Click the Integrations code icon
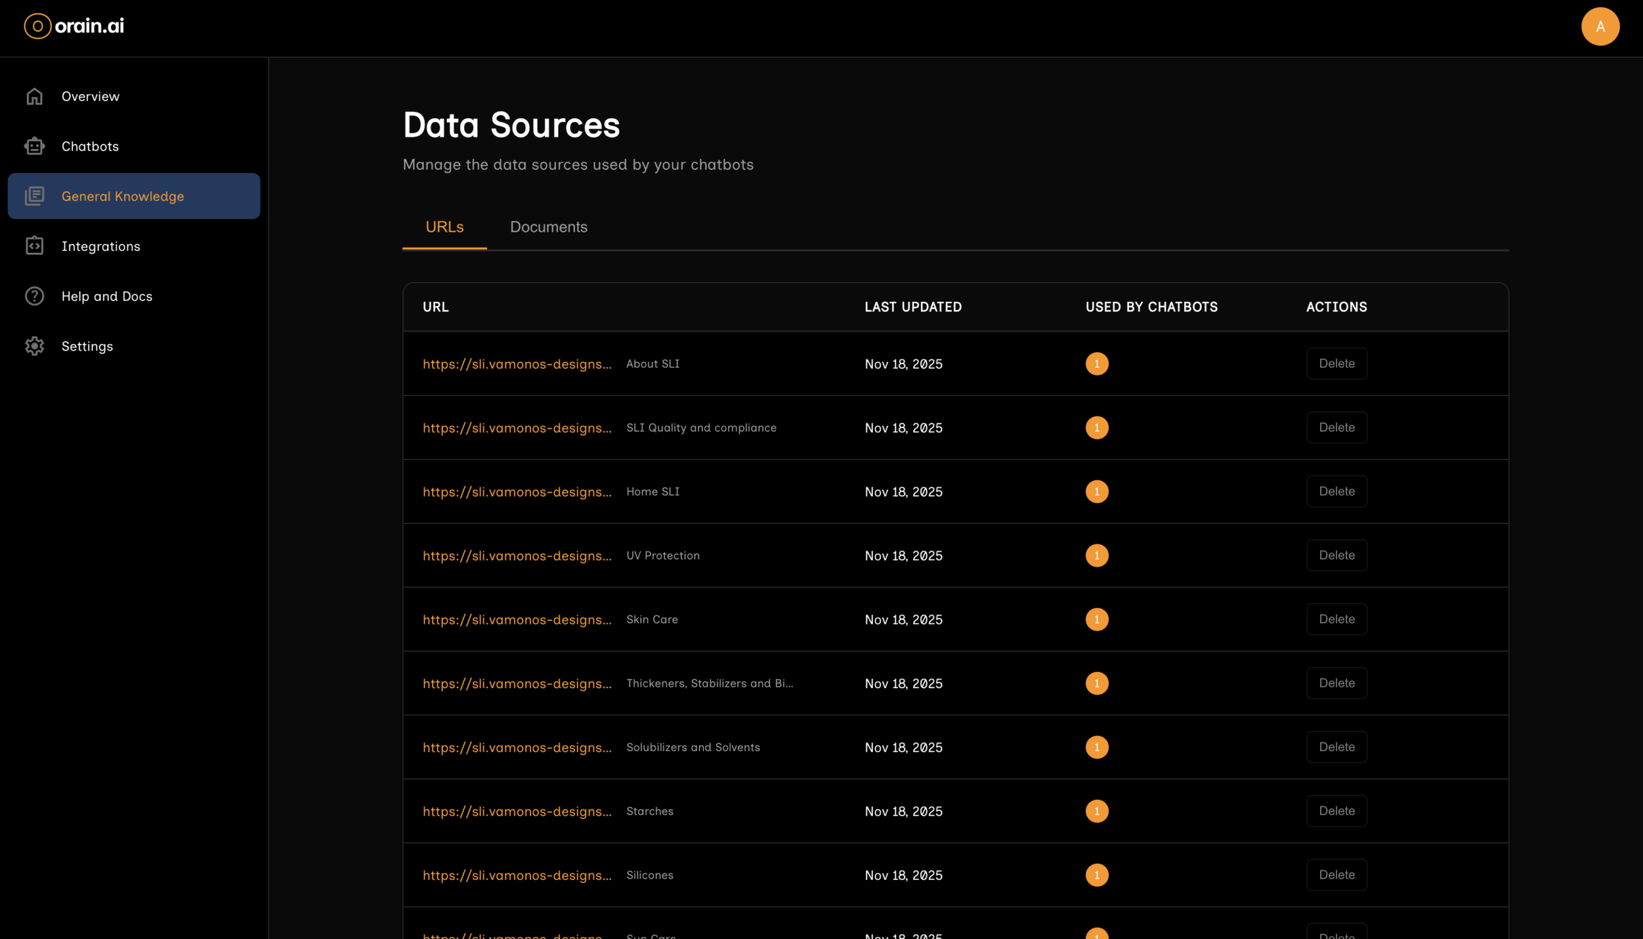 click(34, 246)
